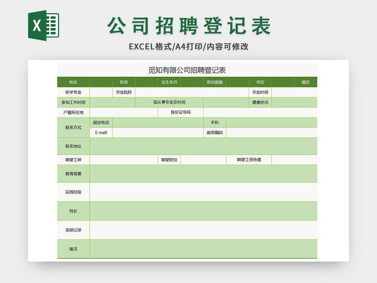Click the 现从事专业及时间 cell
377x283 pixels.
coord(169,102)
